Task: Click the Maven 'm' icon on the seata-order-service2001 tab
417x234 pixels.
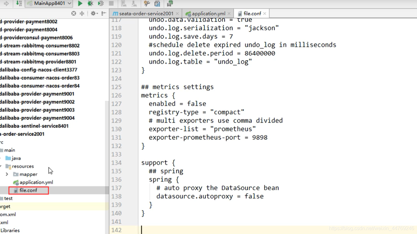Action: point(115,13)
